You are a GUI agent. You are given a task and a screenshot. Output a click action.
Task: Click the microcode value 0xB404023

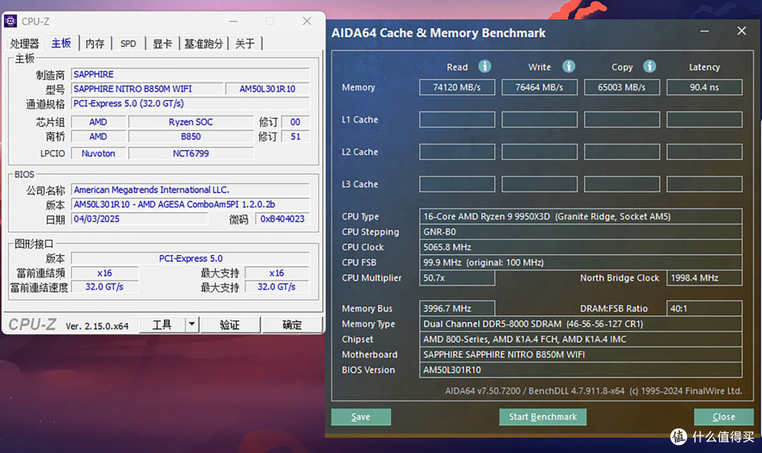282,218
